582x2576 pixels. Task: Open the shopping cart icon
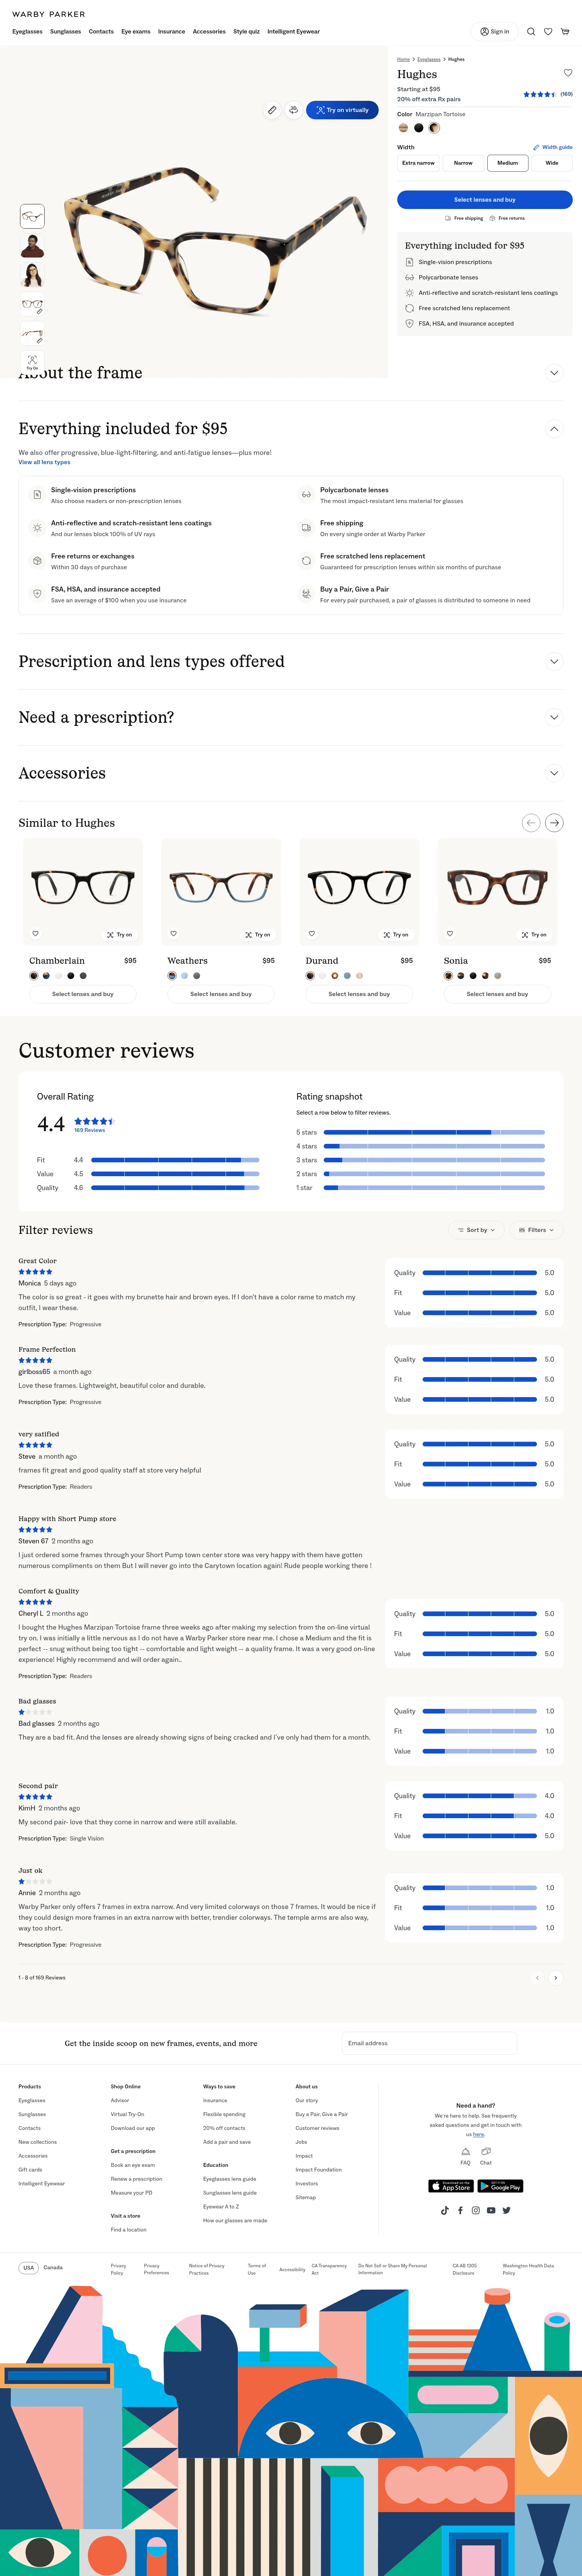click(x=565, y=31)
